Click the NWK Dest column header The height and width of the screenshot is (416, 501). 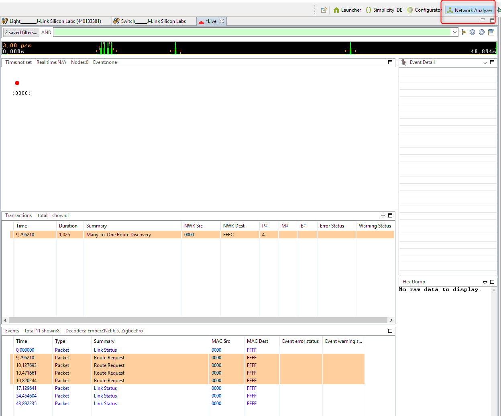point(240,226)
